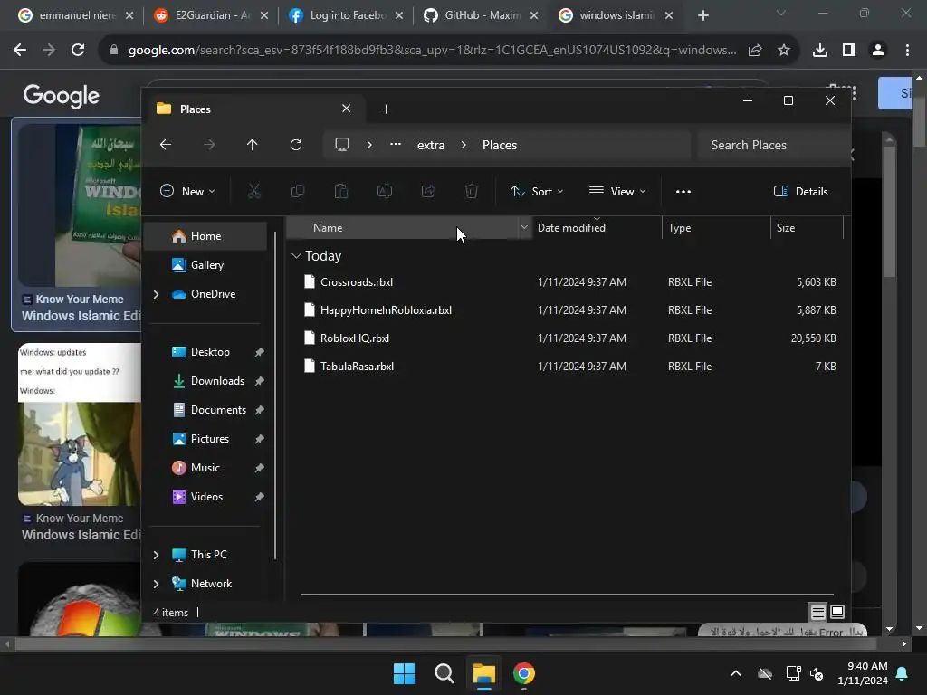The image size is (927, 695).
Task: Sort by Type column header
Action: pos(716,227)
